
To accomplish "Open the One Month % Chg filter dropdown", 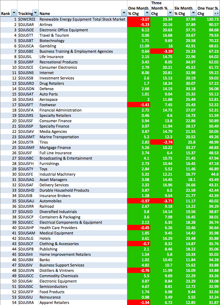I will click(147, 13).
